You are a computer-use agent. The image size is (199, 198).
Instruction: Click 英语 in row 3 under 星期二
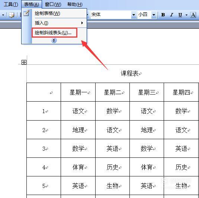pyautogui.click(x=112, y=148)
